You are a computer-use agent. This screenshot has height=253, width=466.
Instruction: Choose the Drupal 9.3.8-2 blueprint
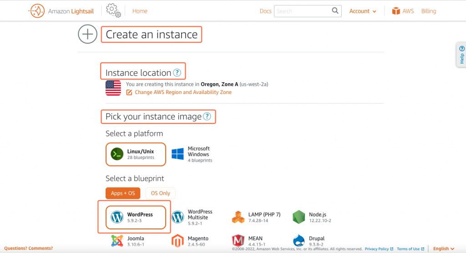[309, 241]
